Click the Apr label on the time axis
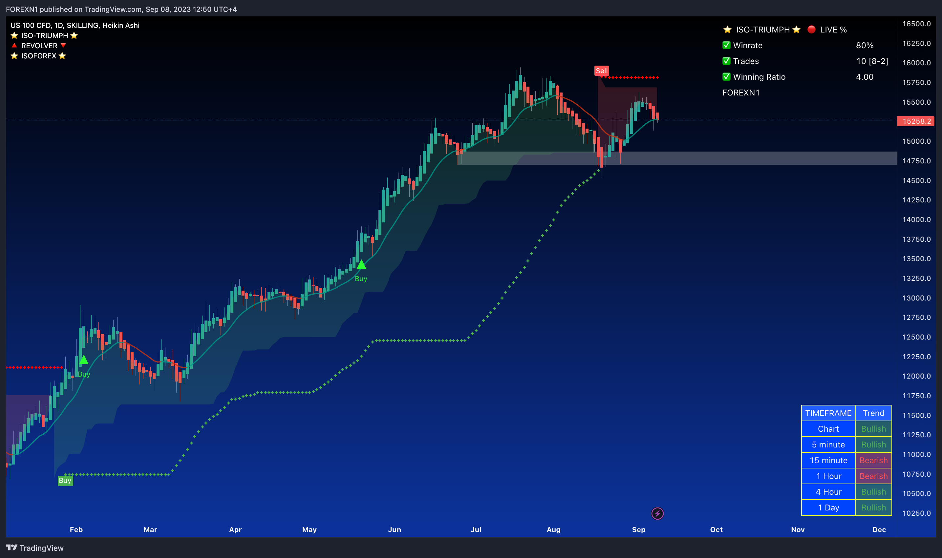The image size is (942, 558). tap(235, 529)
